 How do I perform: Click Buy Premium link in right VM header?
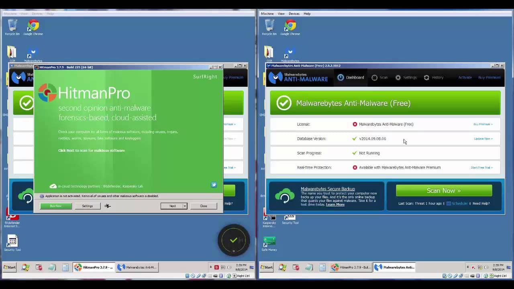[489, 77]
